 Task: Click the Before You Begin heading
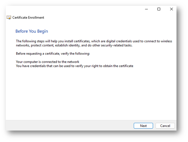(x=32, y=31)
